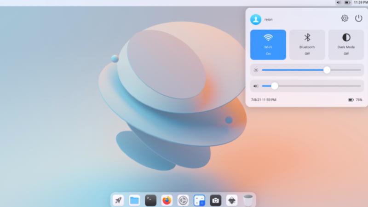Click the volume slider handle
Image resolution: width=368 pixels, height=207 pixels.
click(275, 86)
